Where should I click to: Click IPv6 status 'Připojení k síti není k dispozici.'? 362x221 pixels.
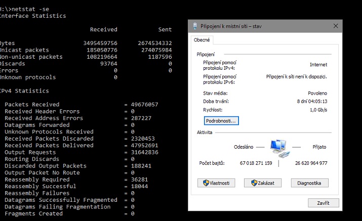tap(296, 76)
